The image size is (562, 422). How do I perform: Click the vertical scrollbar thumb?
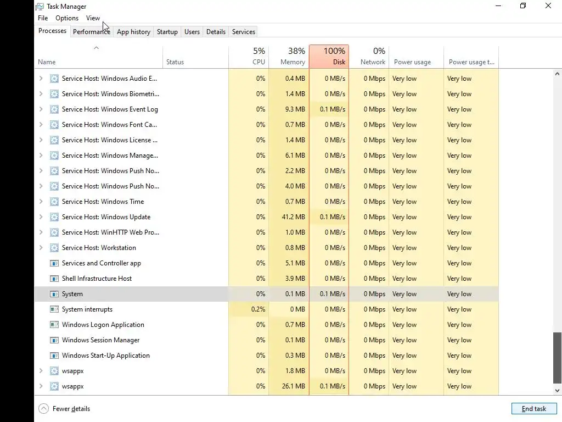pos(557,358)
